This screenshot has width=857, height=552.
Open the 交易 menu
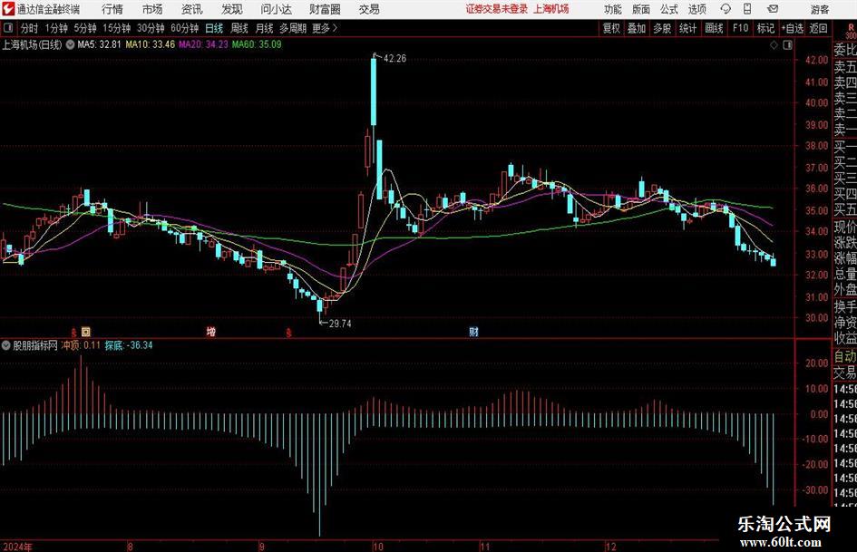pos(369,9)
